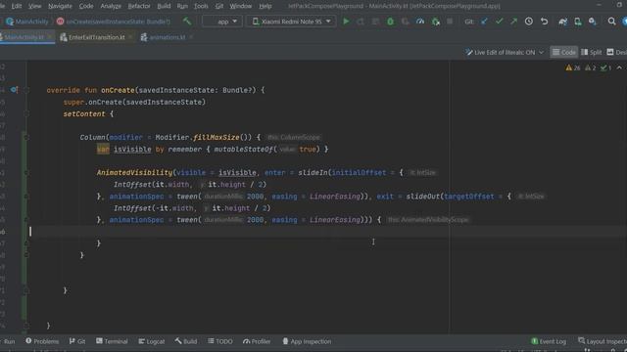Close the animations.kt tab
The height and width of the screenshot is (352, 627).
(191, 37)
